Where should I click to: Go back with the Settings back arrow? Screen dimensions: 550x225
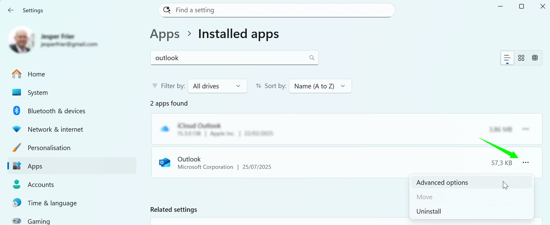(11, 10)
